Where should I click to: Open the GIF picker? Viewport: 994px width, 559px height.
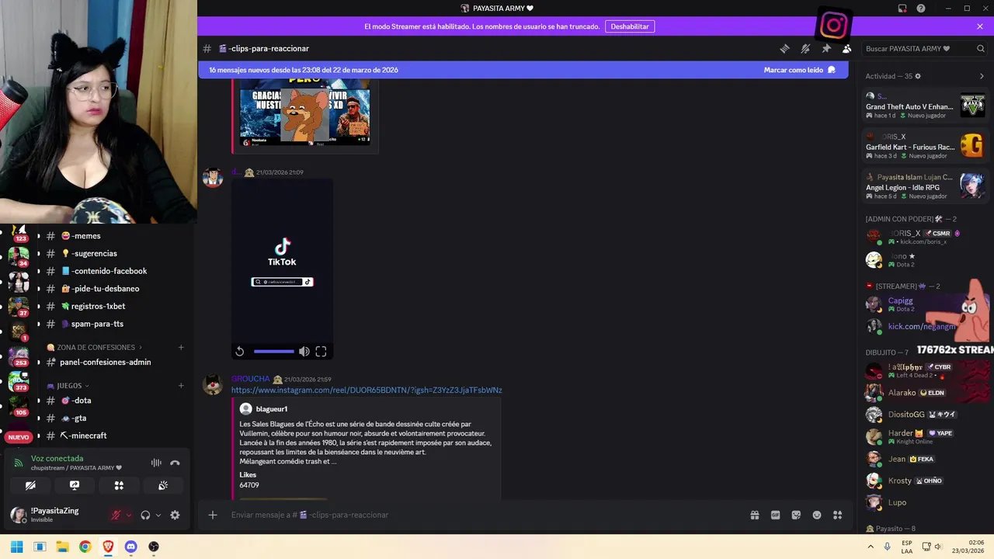[x=775, y=515]
